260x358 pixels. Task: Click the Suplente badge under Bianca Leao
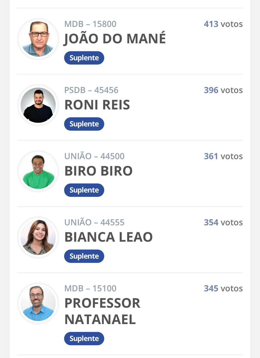[84, 256]
